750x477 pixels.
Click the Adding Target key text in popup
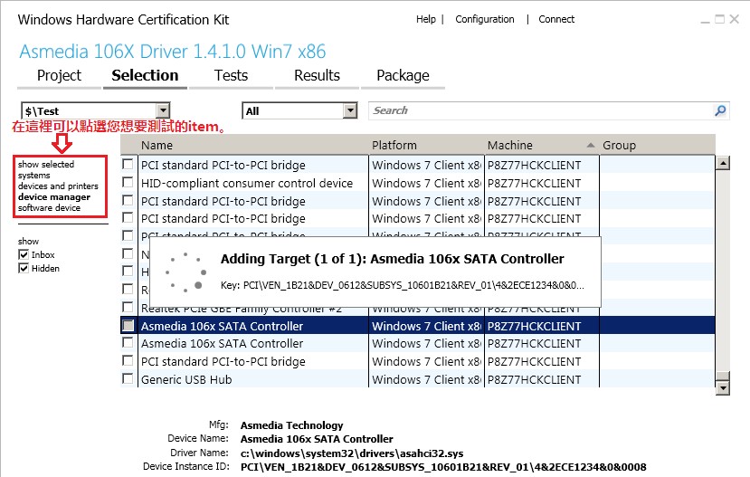403,285
